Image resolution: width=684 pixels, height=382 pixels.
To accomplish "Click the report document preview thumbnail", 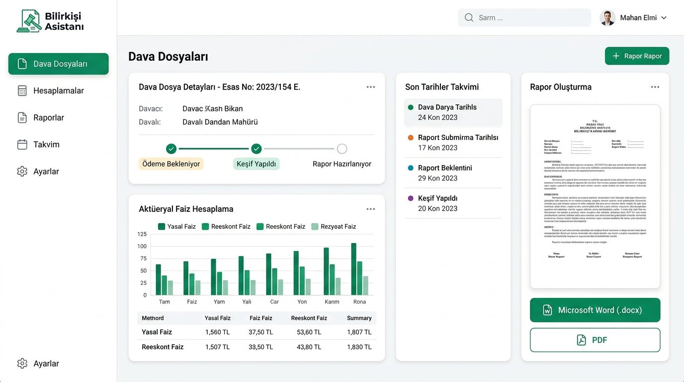I will (x=595, y=196).
